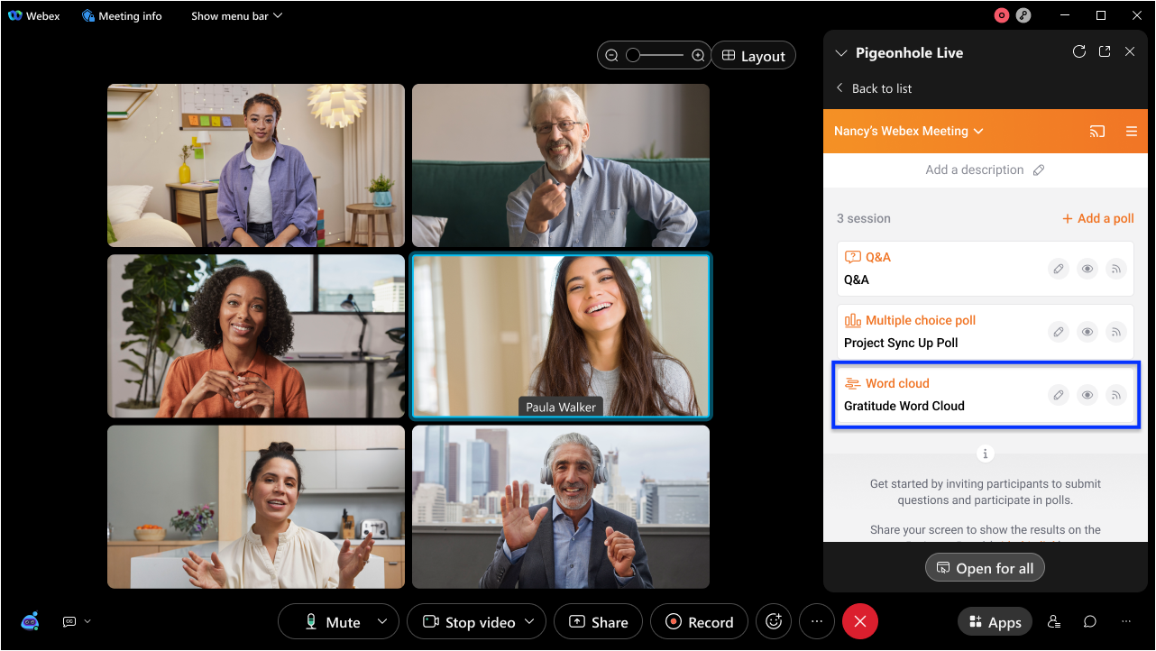Image resolution: width=1156 pixels, height=651 pixels.
Task: Select Paula Walker's video tile
Action: pos(561,335)
